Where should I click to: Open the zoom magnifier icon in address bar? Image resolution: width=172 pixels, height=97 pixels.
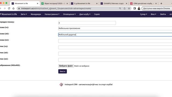click(x=120, y=8)
